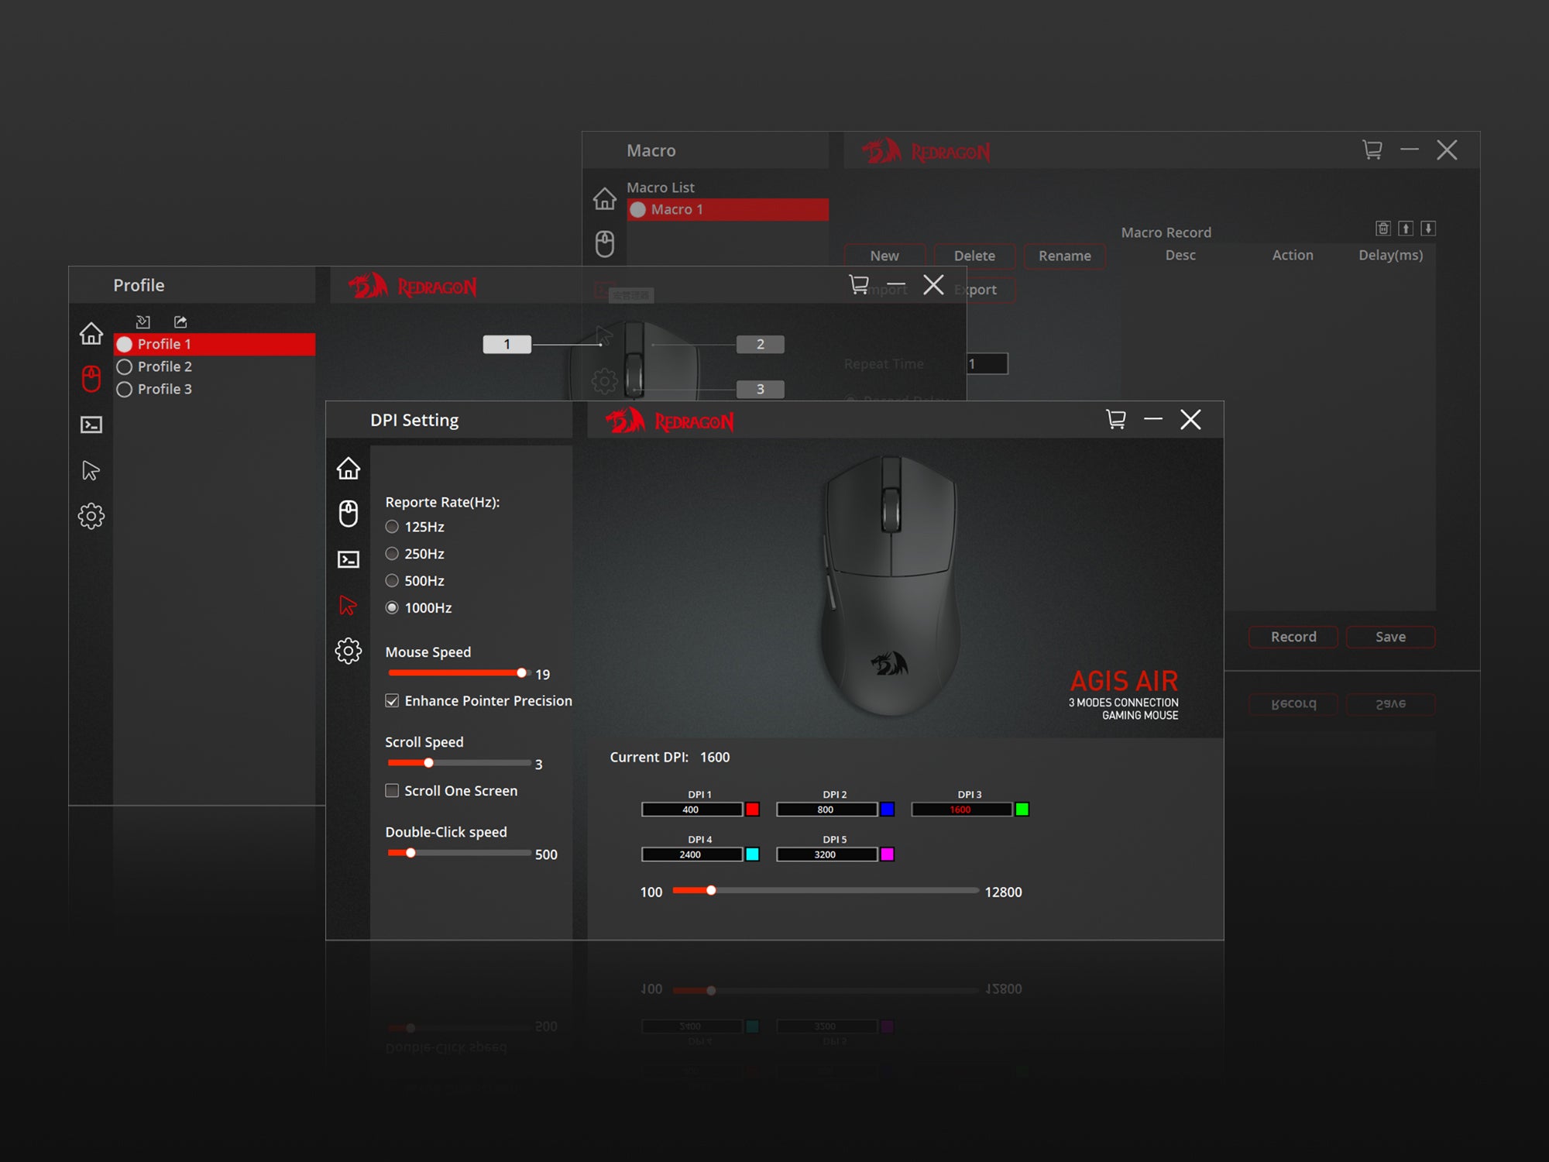The height and width of the screenshot is (1162, 1549).
Task: Click shopping cart icon in Macro window
Action: [1372, 150]
